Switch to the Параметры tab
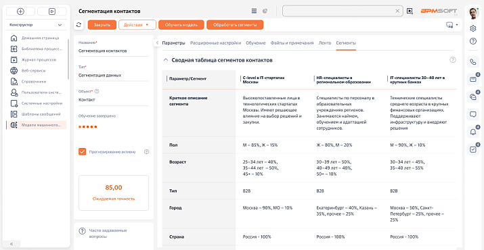The width and height of the screenshot is (484, 250). pos(174,43)
